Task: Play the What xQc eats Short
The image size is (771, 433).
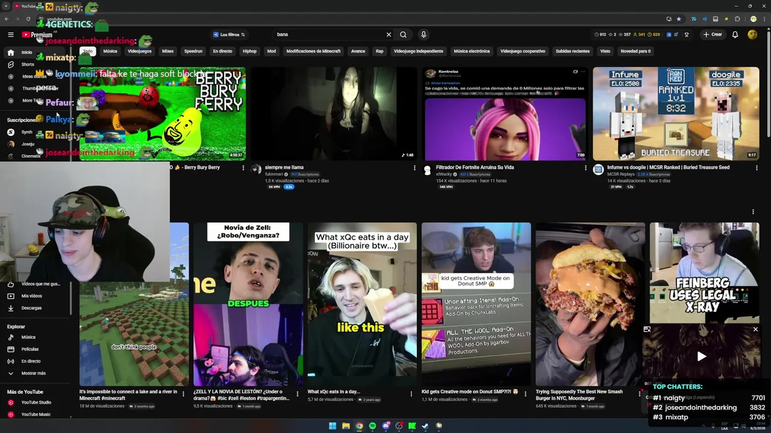Action: click(362, 304)
